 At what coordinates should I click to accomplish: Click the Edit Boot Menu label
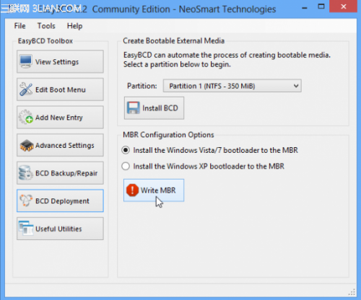pyautogui.click(x=61, y=89)
